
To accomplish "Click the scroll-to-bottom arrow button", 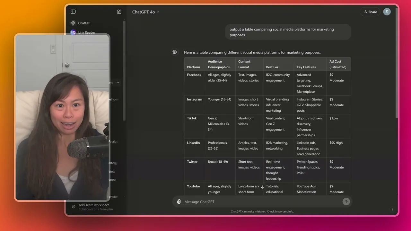I will pos(262,187).
